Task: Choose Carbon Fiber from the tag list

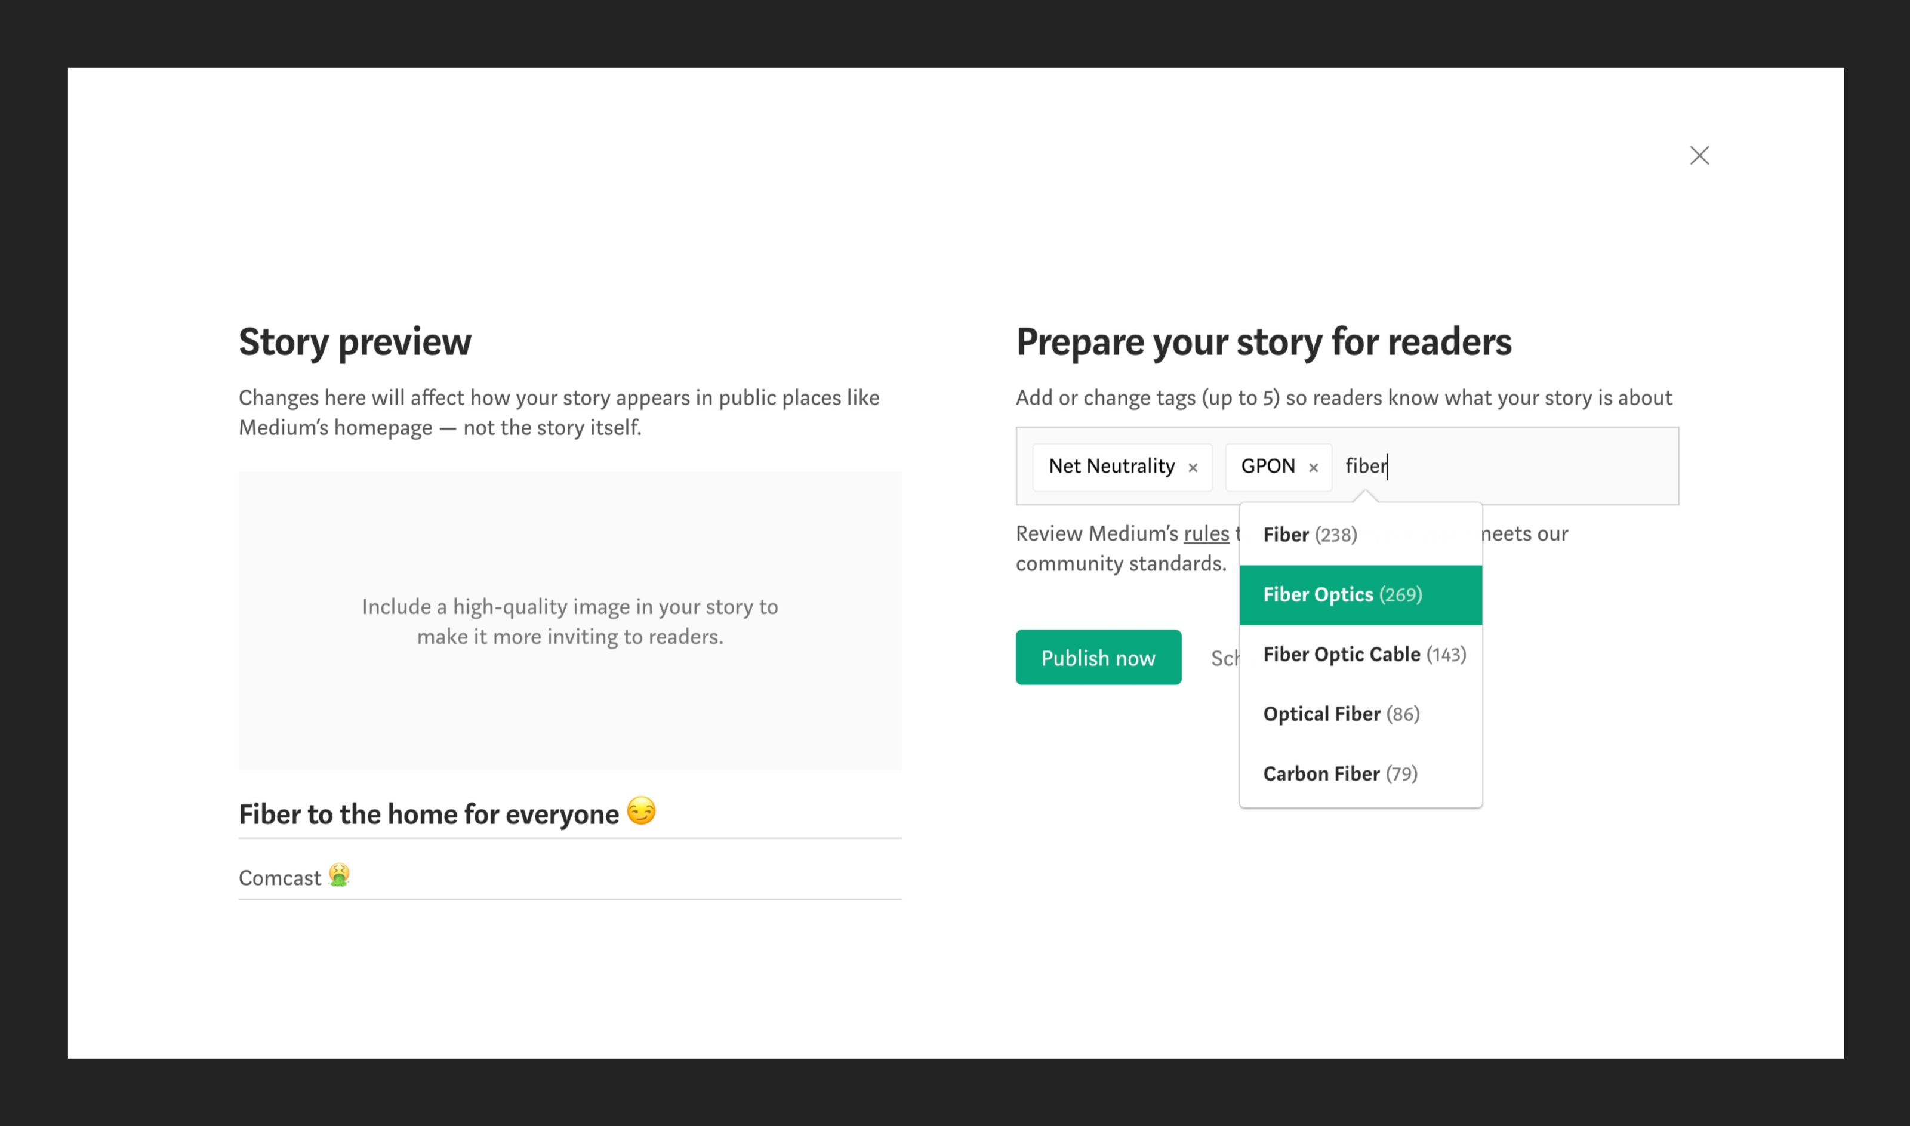Action: coord(1339,774)
